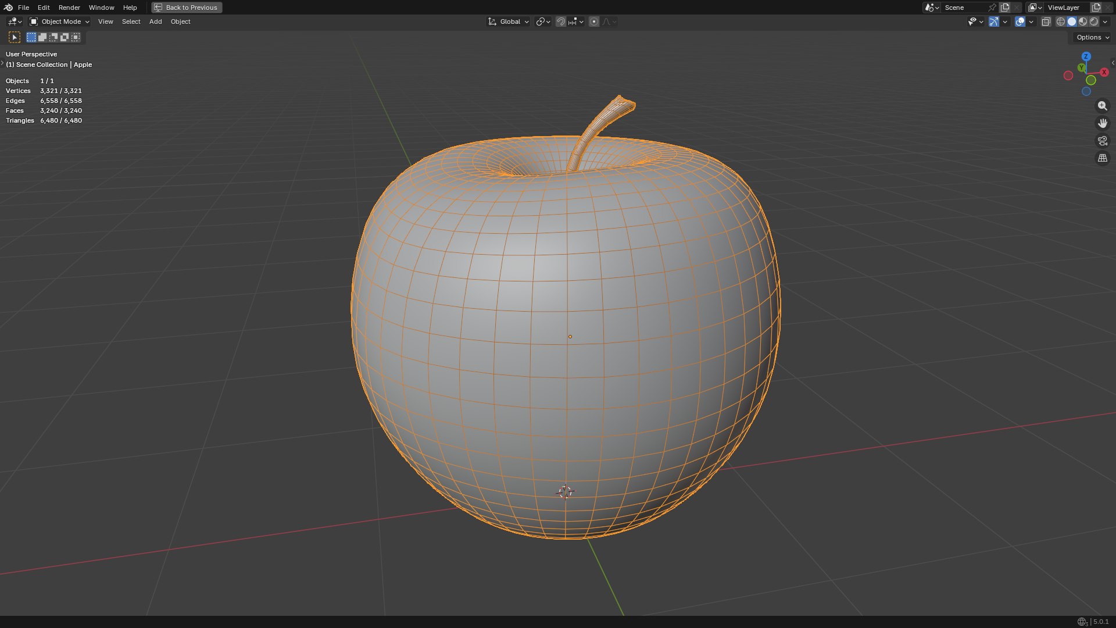Image resolution: width=1116 pixels, height=628 pixels.
Task: Click the ViewLayer name field
Action: pos(1067,8)
